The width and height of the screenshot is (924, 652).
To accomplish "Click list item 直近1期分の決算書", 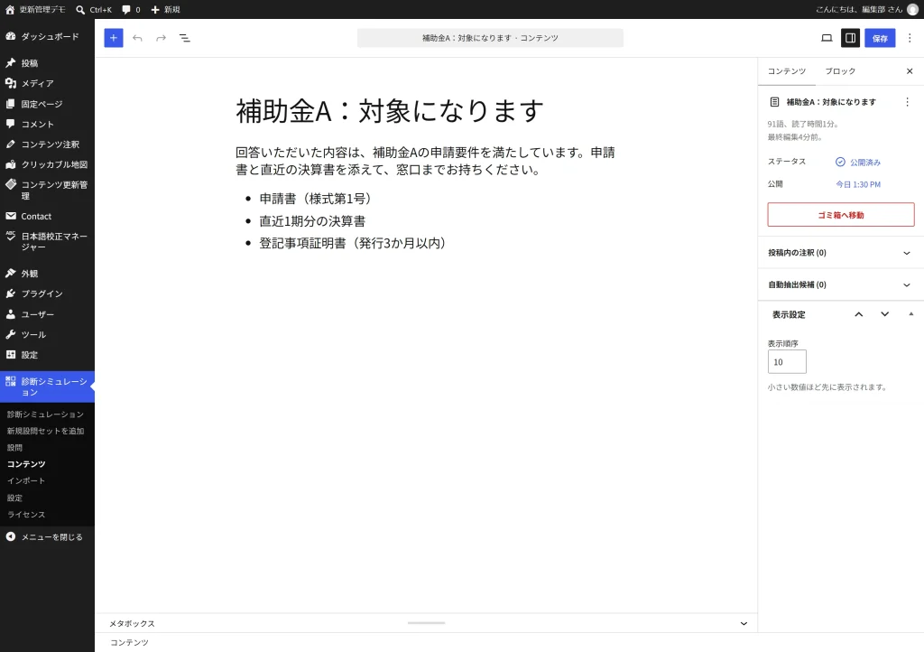I will (x=312, y=221).
